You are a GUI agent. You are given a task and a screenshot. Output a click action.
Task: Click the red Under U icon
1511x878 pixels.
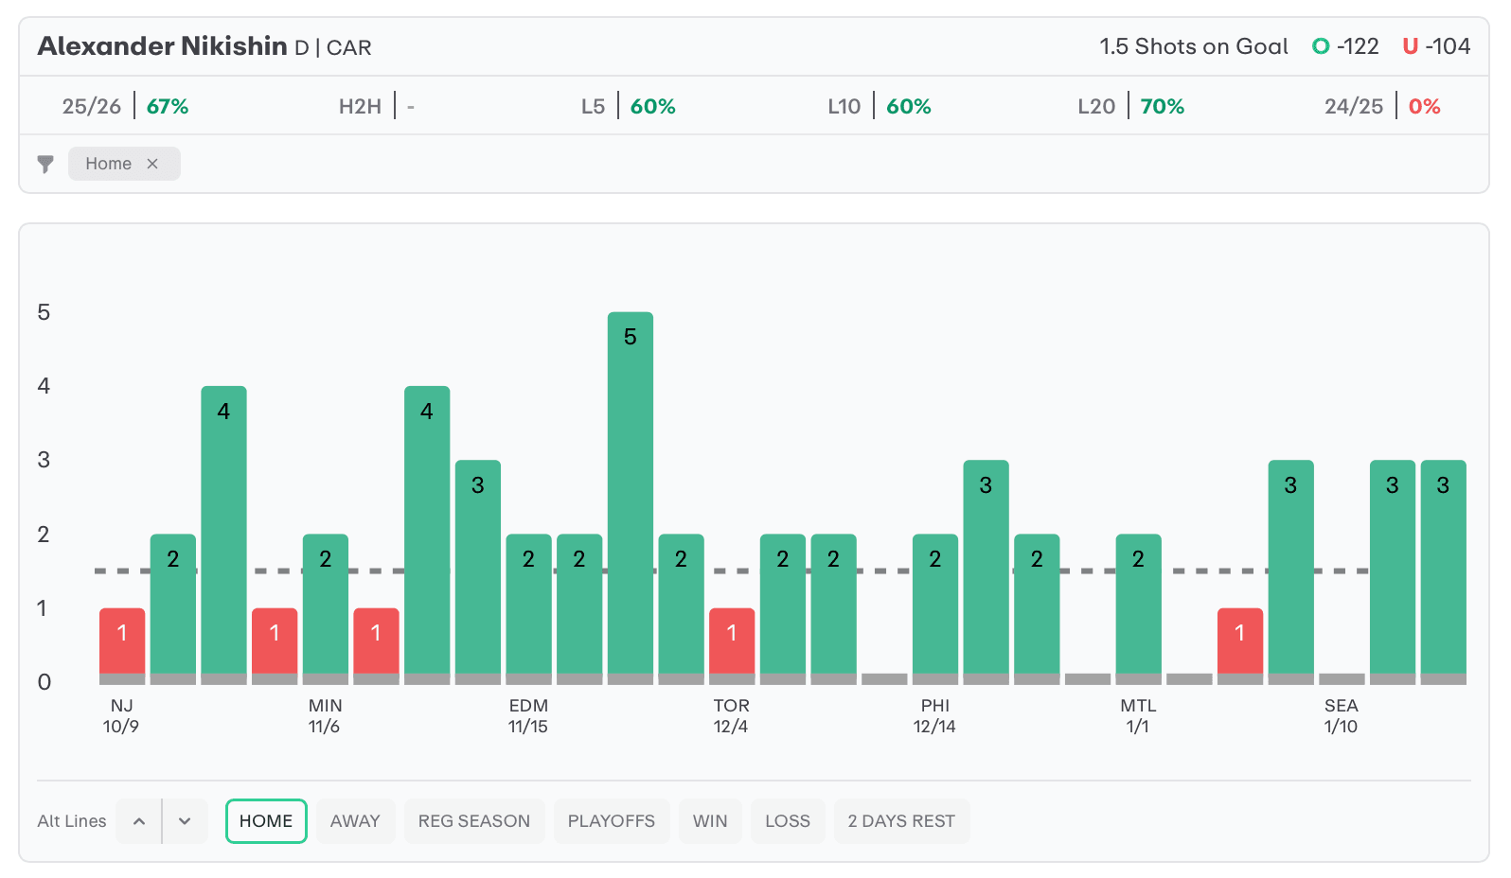[x=1410, y=46]
